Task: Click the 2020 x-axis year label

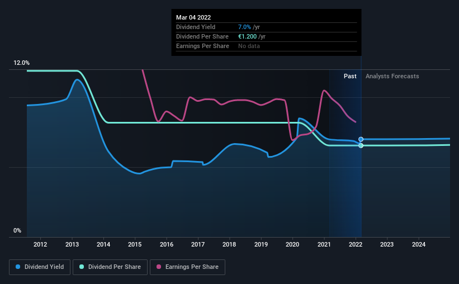Action: point(292,244)
